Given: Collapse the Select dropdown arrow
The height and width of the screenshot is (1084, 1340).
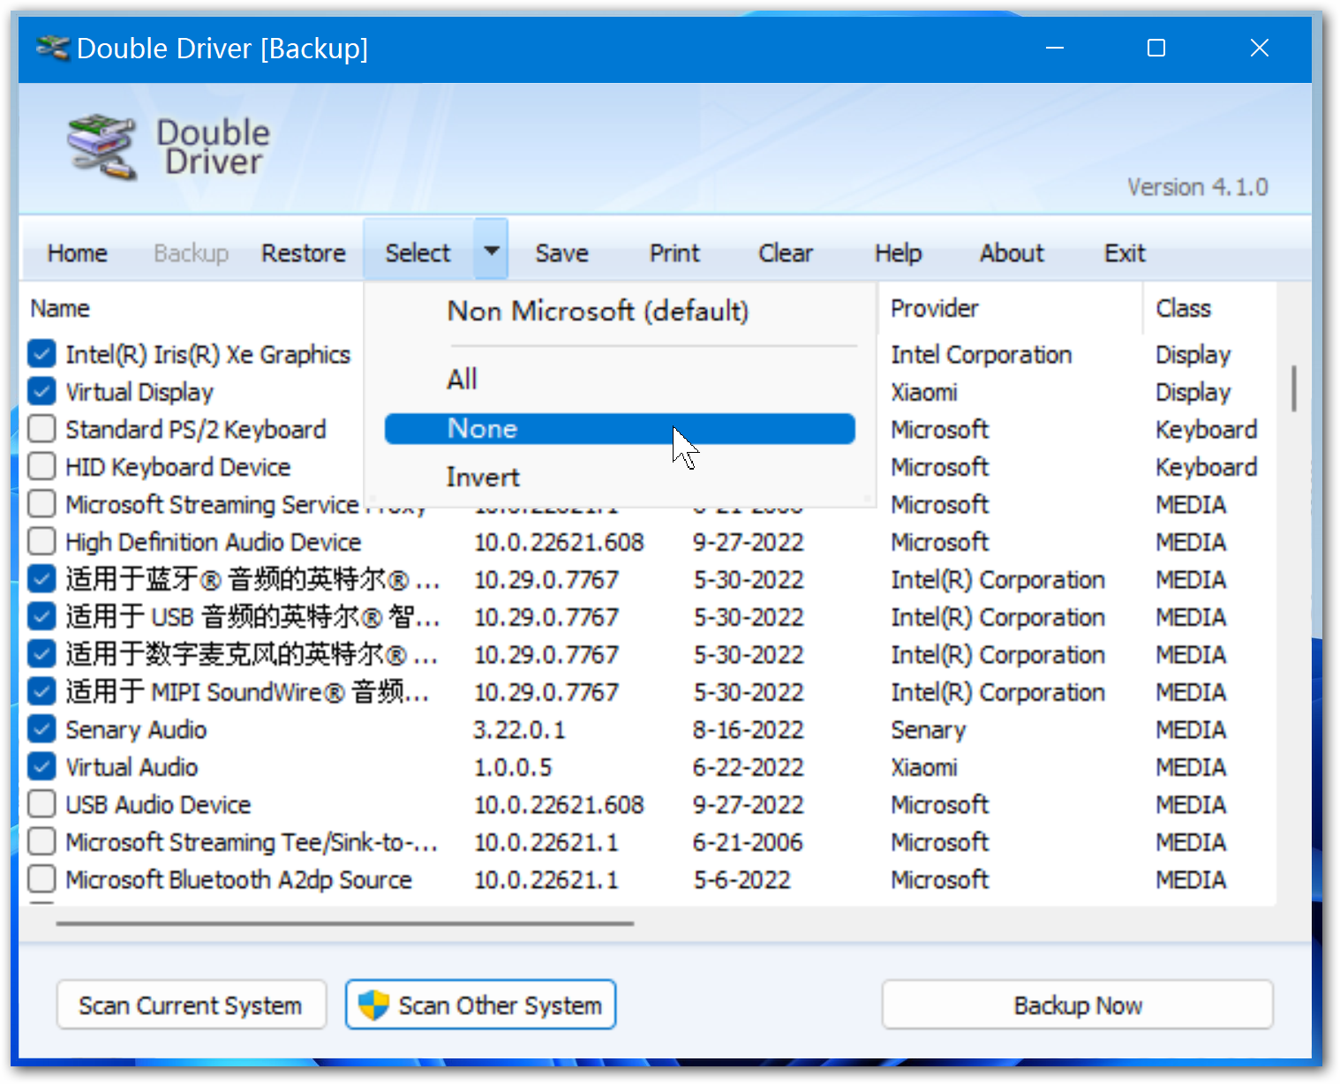Looking at the screenshot, I should tap(492, 251).
